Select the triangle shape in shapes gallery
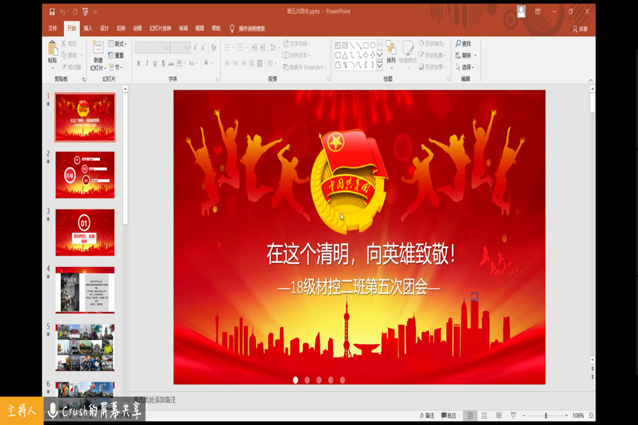Image resolution: width=638 pixels, height=425 pixels. [345, 55]
